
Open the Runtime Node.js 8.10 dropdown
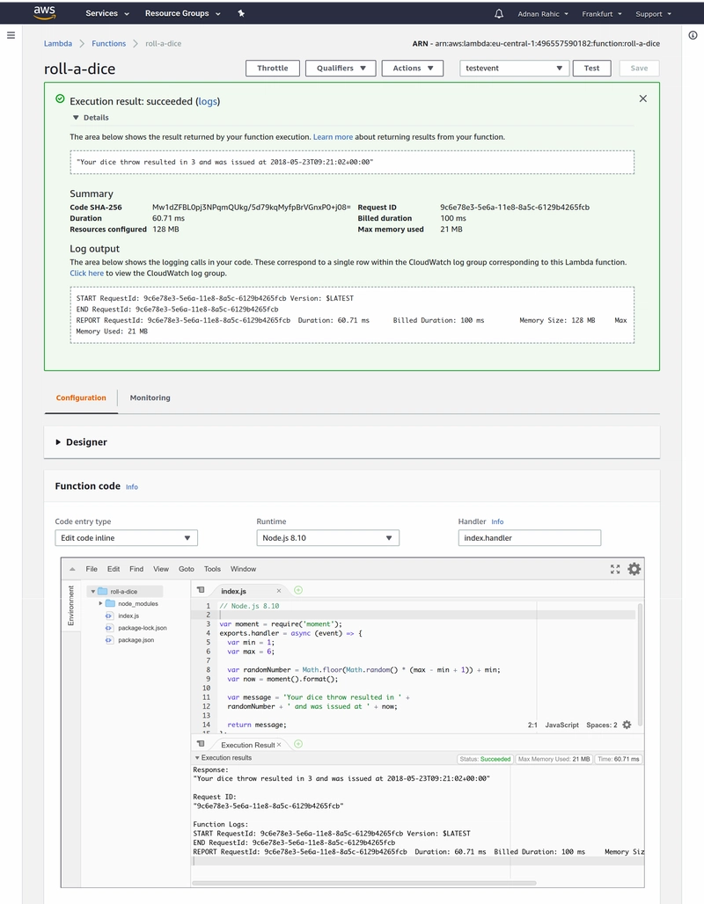pos(327,538)
